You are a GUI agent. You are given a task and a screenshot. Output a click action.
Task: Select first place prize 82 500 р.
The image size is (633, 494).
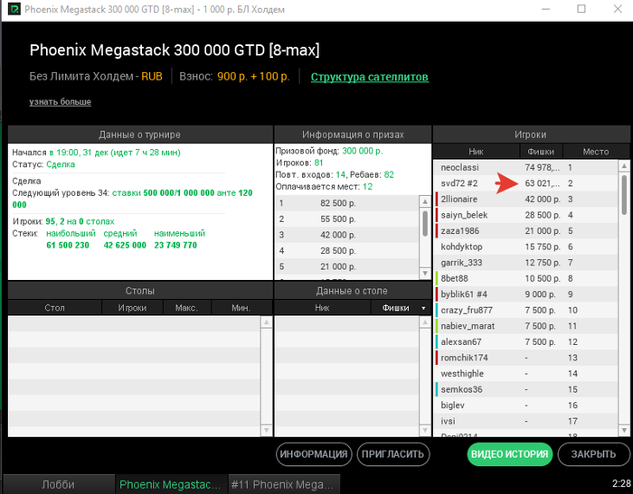pyautogui.click(x=347, y=203)
